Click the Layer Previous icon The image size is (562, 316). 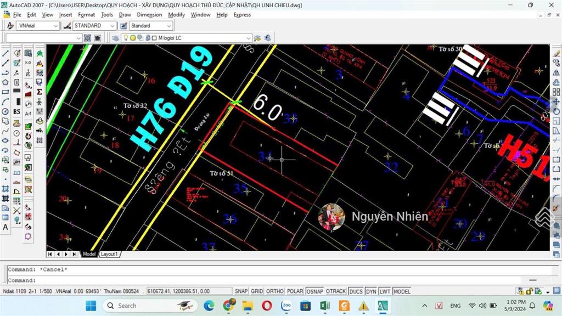coord(267,38)
